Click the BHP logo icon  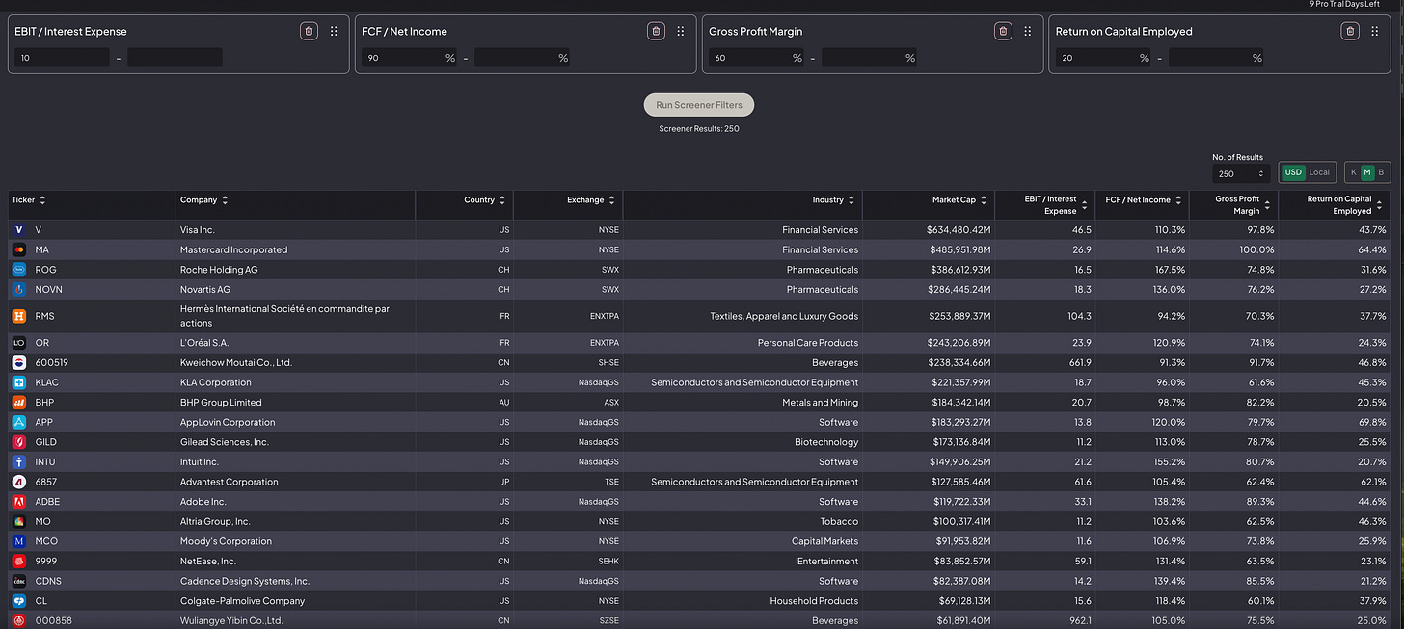click(19, 403)
